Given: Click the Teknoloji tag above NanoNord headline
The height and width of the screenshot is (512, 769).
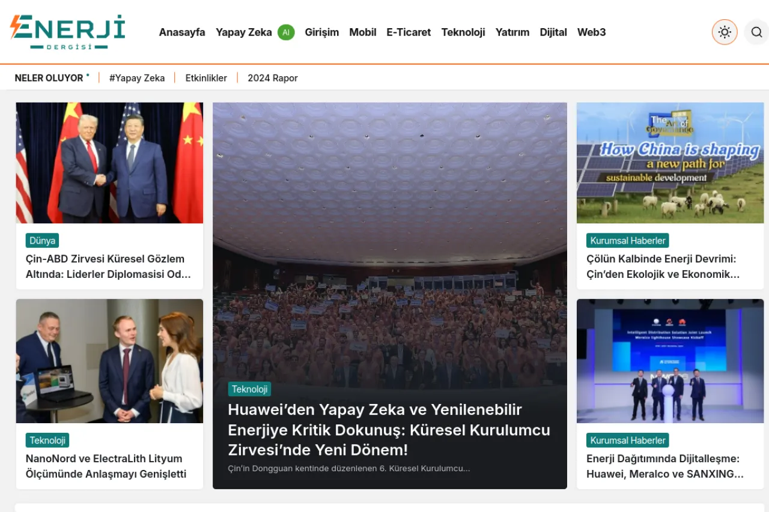Looking at the screenshot, I should pyautogui.click(x=47, y=440).
